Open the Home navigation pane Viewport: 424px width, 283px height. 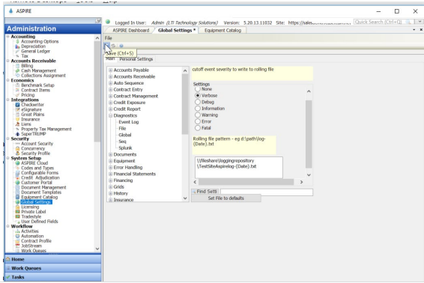(x=53, y=259)
